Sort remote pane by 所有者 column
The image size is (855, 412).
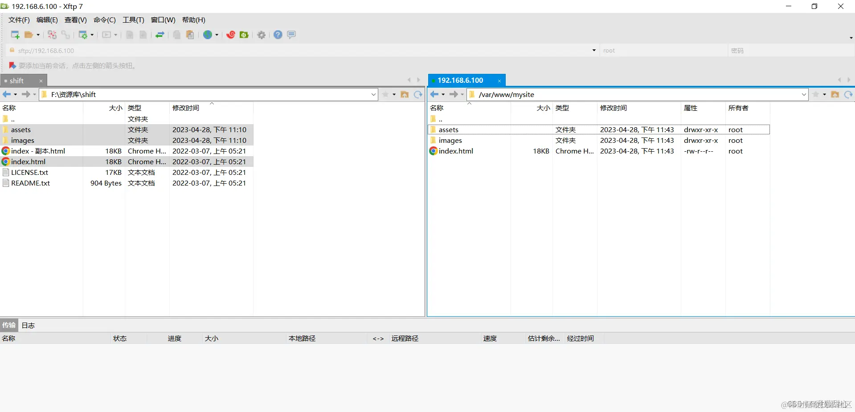(x=748, y=108)
